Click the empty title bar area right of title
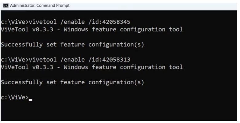240x123 pixels. 153,6
